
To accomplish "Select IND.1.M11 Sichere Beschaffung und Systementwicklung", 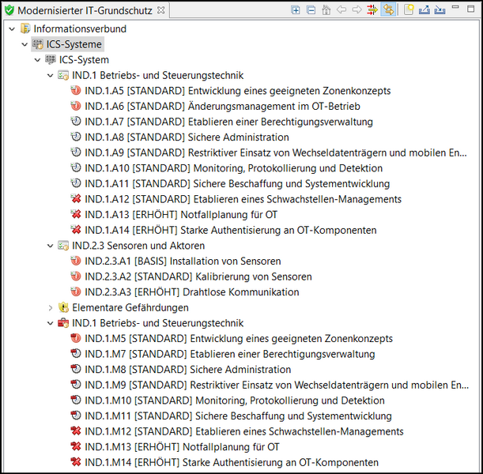I will point(239,416).
